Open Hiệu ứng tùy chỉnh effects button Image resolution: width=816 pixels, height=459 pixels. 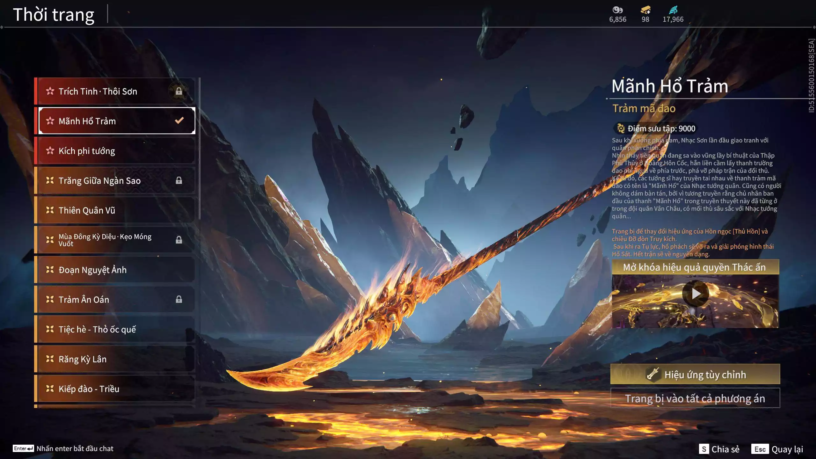click(695, 374)
